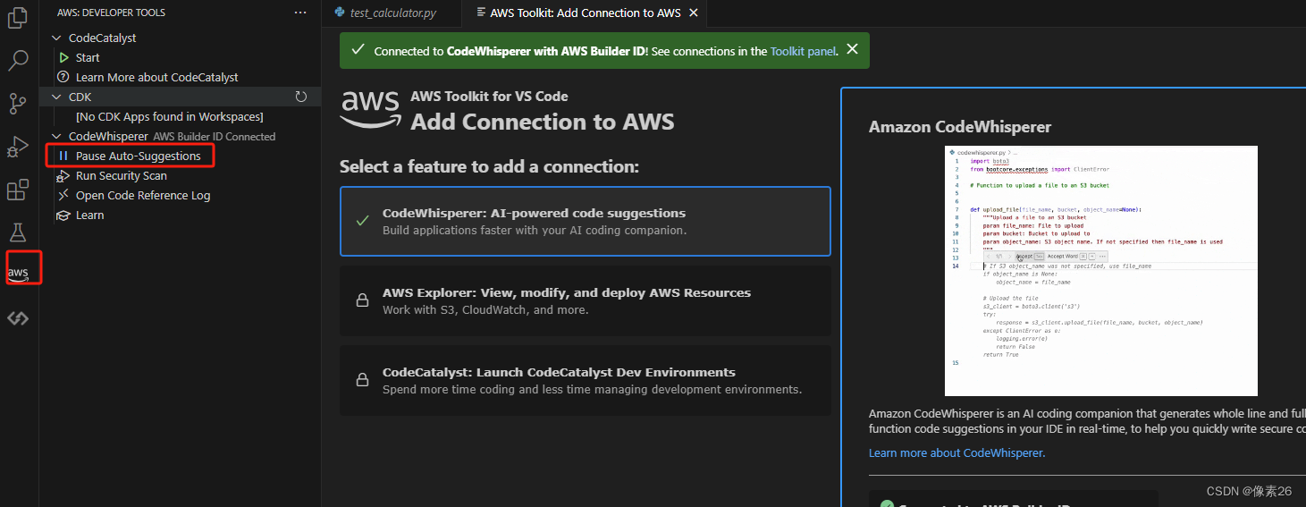
Task: Click the lock icon on CodeCatalyst card
Action: tap(362, 381)
